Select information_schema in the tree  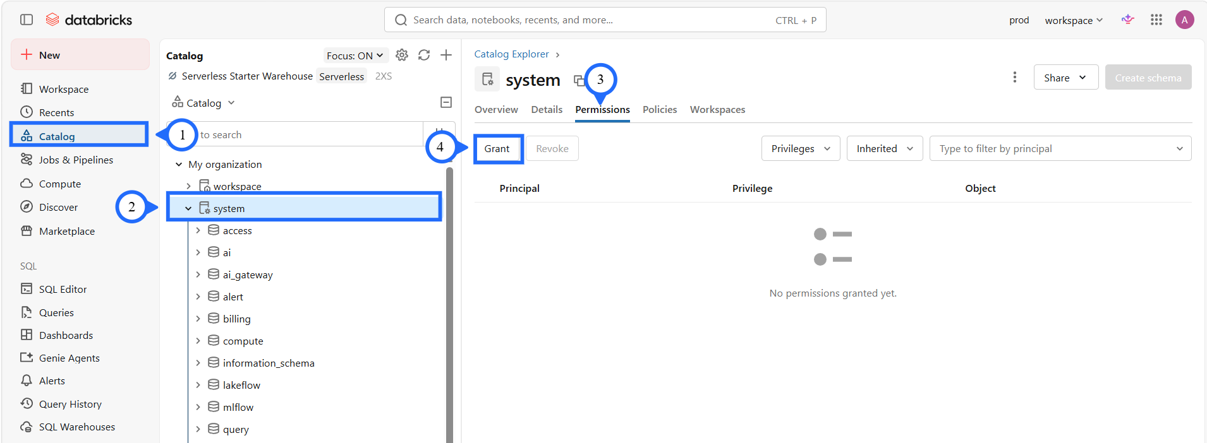269,363
